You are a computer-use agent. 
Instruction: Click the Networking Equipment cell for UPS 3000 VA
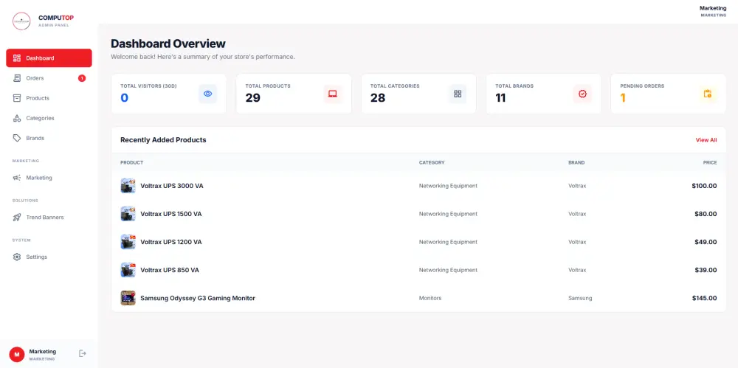point(448,186)
